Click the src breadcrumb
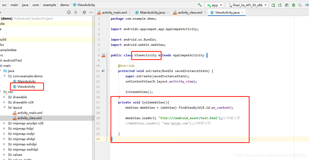The width and height of the screenshot is (309, 160). [x=4, y=5]
